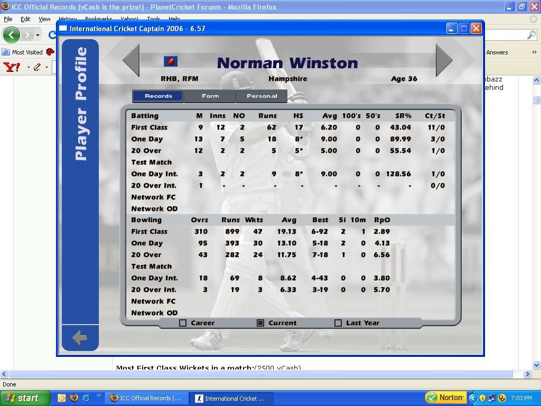Click the horizontal scrollbar thumb in Firefox
Viewport: 541px width, 406px height.
(261, 374)
